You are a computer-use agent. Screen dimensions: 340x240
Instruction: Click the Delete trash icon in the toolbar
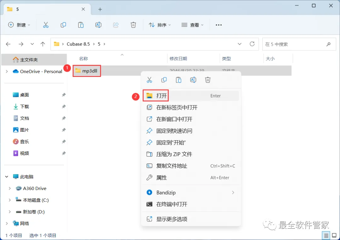[x=133, y=25]
